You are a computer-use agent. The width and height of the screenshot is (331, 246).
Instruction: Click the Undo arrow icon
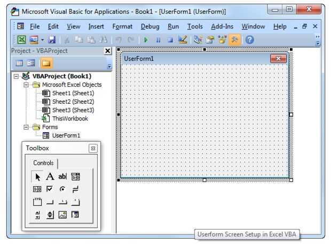pyautogui.click(x=119, y=40)
